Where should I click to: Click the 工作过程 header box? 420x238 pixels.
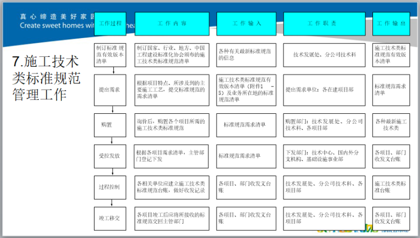click(x=110, y=24)
